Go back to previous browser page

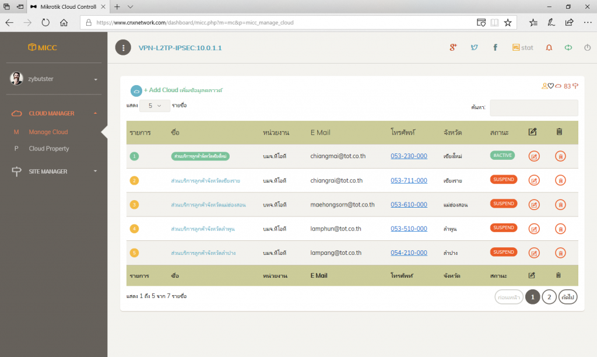tap(9, 23)
